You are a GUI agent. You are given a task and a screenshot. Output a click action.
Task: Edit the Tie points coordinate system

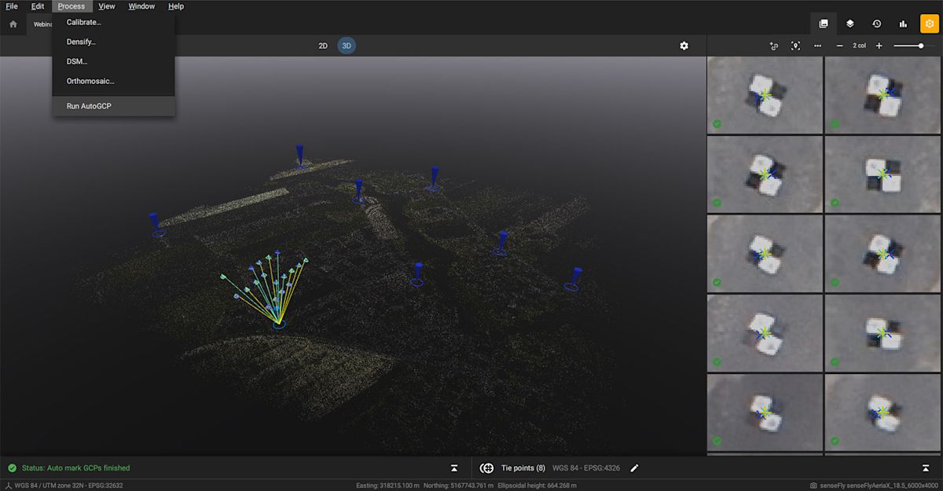tap(634, 467)
